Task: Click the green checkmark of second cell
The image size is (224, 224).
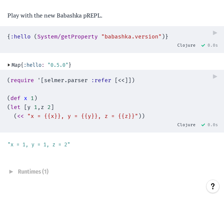Action: [x=203, y=125]
